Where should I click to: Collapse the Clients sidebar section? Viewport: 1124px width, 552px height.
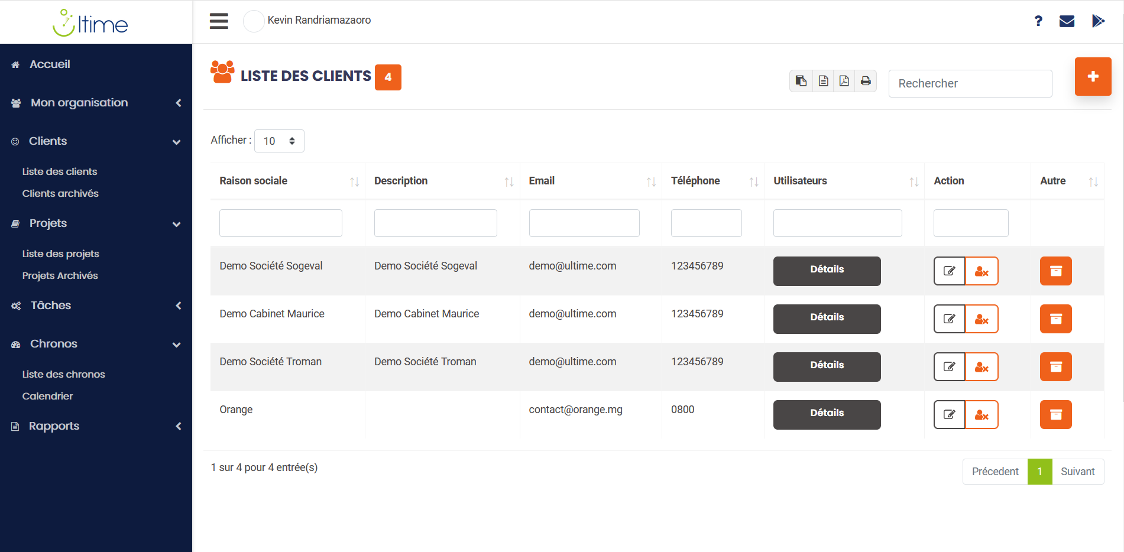[x=96, y=141]
